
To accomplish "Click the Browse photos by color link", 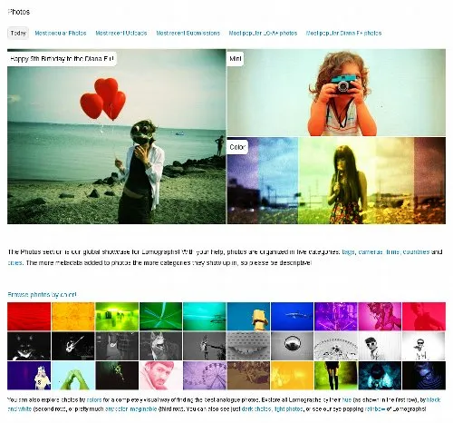I will [x=42, y=294].
